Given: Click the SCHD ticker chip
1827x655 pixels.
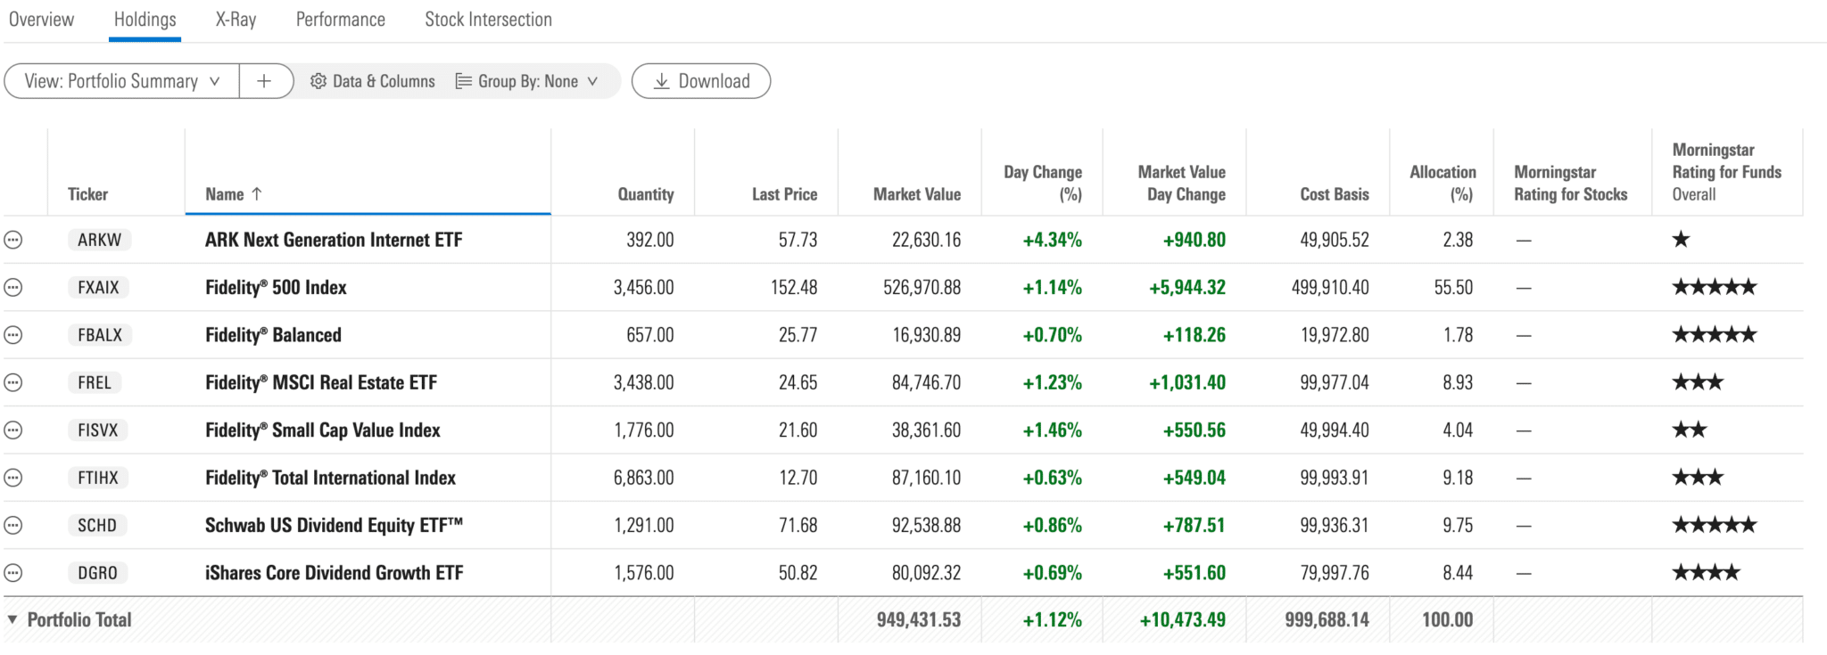Looking at the screenshot, I should pyautogui.click(x=97, y=526).
